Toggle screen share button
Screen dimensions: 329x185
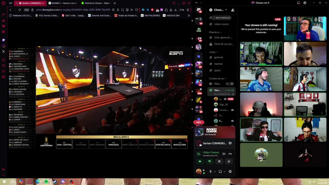[x=209, y=161]
